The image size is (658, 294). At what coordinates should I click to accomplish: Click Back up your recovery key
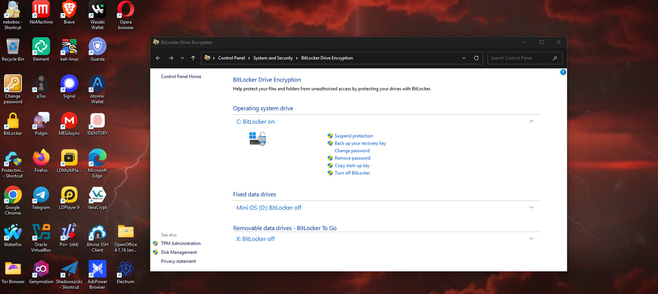360,143
